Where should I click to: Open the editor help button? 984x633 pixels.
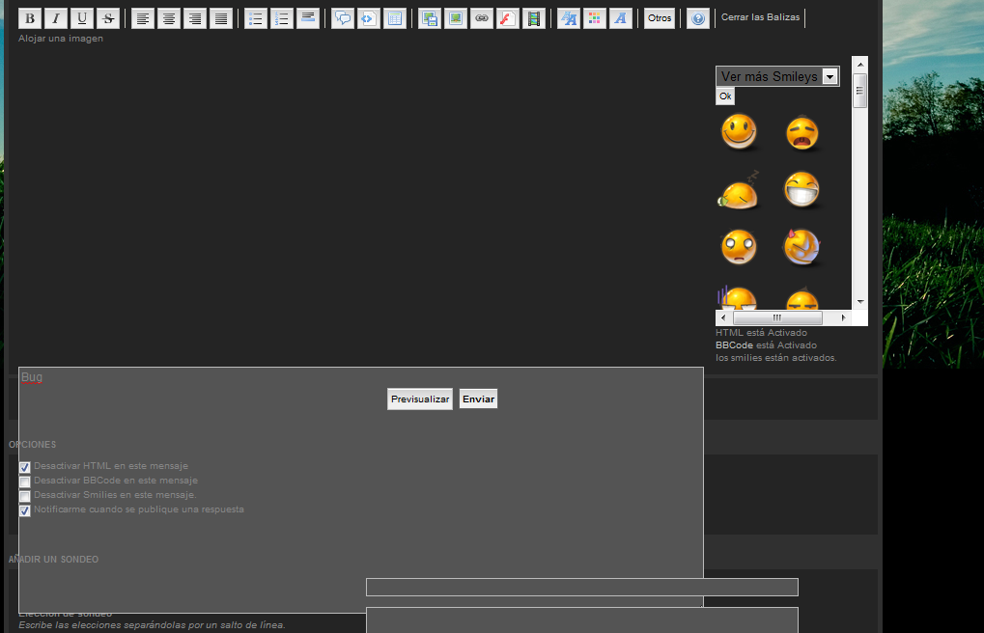[698, 18]
